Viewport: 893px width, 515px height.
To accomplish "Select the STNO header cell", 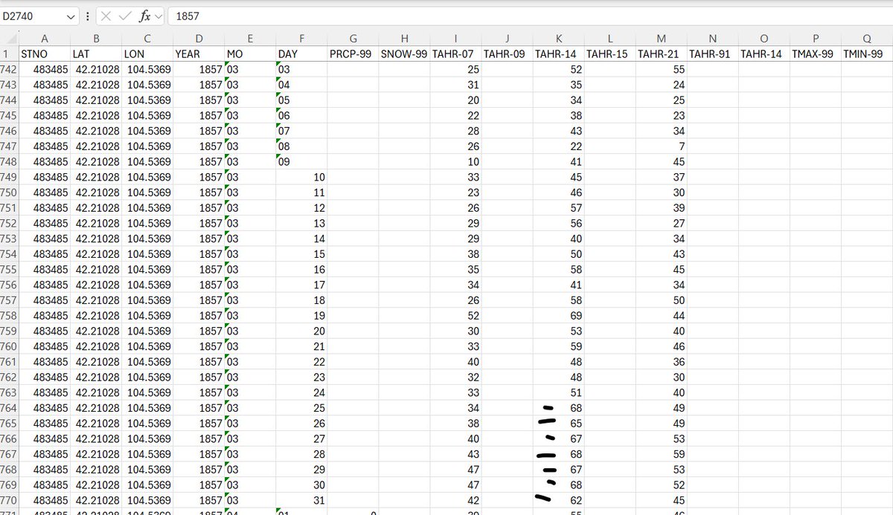I will click(x=45, y=54).
